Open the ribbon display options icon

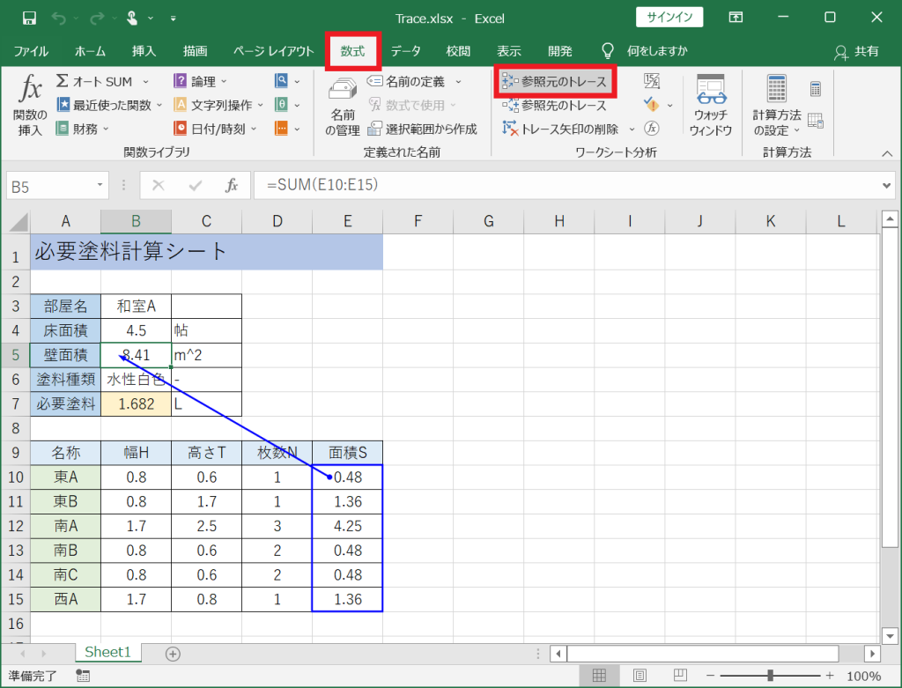(x=736, y=18)
